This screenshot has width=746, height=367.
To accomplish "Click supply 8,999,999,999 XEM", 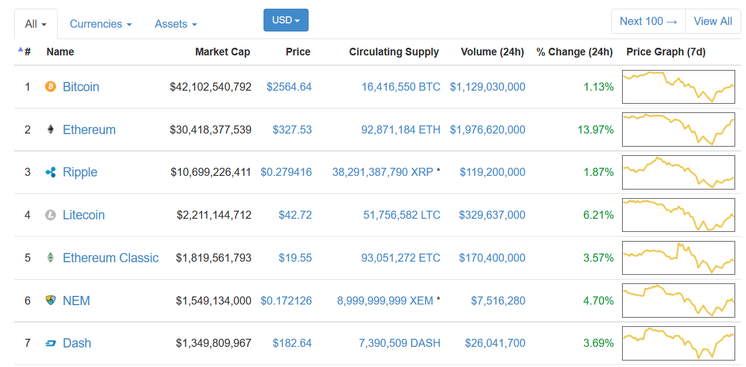I will (385, 301).
